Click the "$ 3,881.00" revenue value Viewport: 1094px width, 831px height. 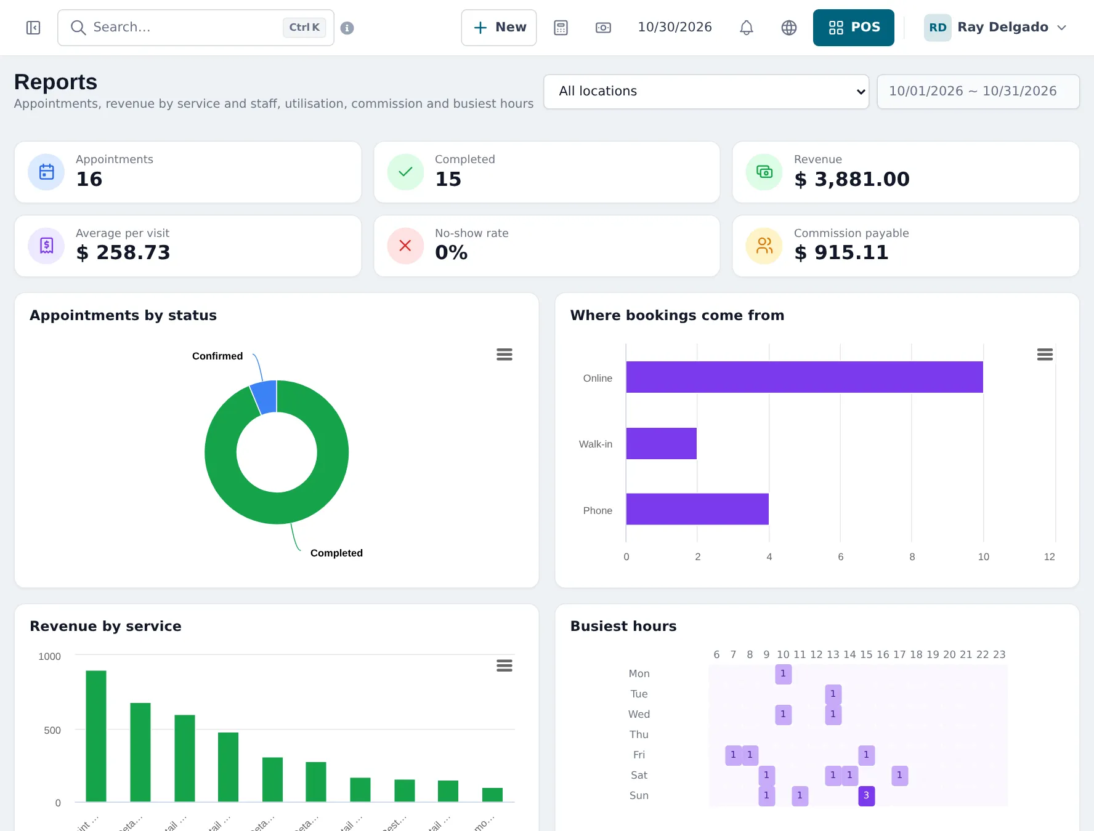tap(852, 179)
